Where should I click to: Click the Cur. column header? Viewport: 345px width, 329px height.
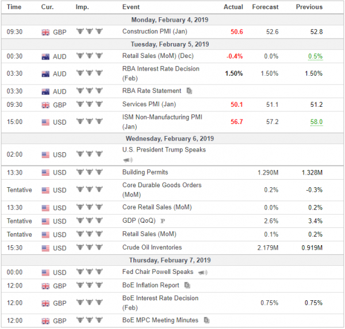coord(47,7)
